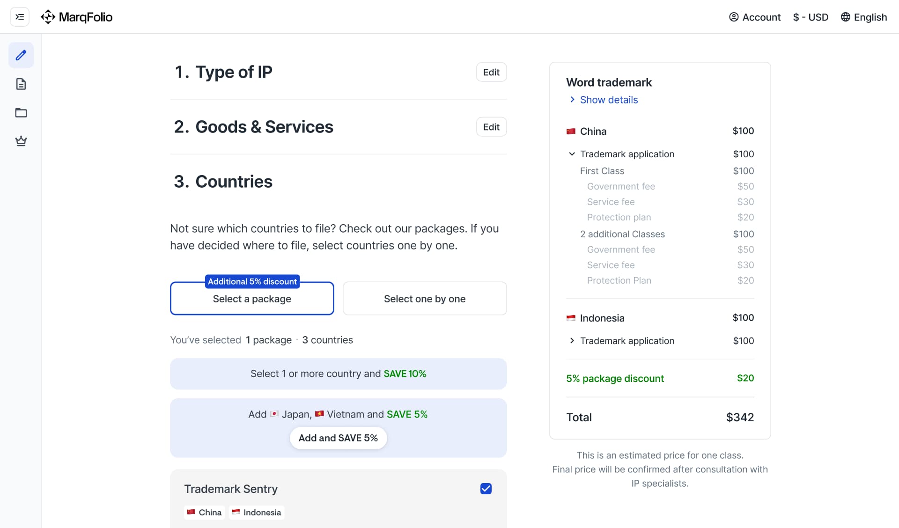Open the Account menu
Screen dimensions: 899x528
coord(755,17)
